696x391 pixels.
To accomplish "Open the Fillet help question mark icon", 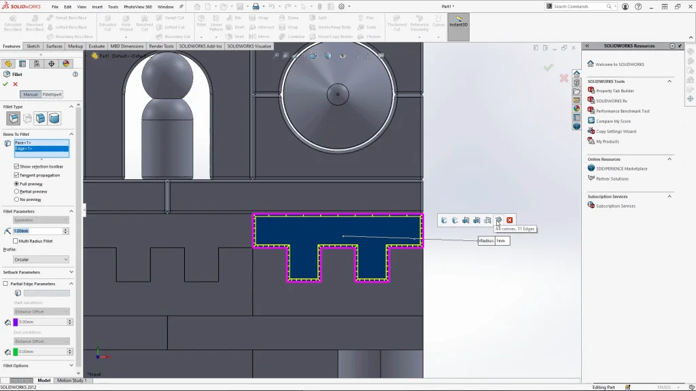I will tap(75, 74).
